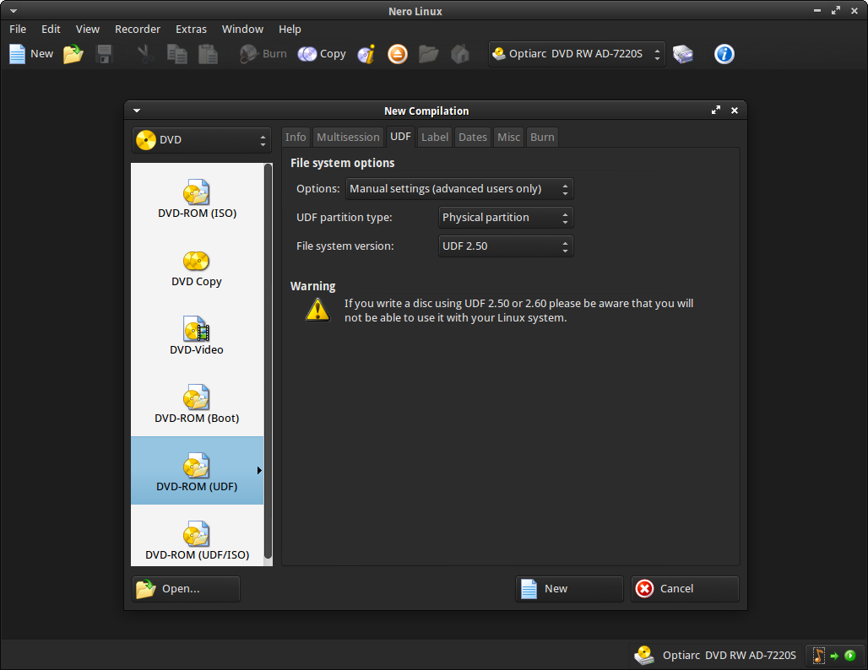The image size is (868, 670).
Task: Click the New label in main toolbar
Action: [42, 54]
